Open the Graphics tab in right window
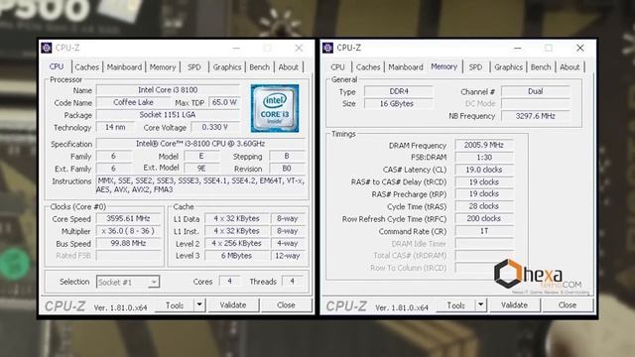This screenshot has height=357, width=635. tap(508, 67)
